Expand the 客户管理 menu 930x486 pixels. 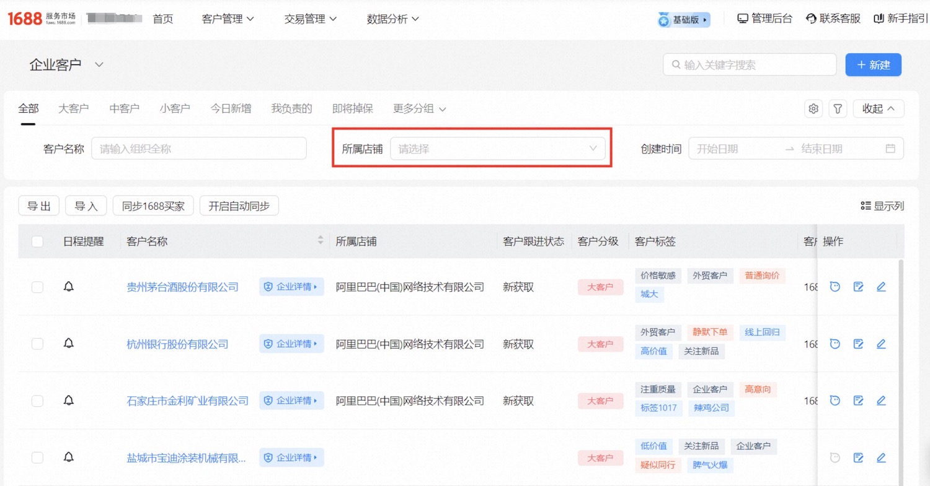pyautogui.click(x=228, y=19)
